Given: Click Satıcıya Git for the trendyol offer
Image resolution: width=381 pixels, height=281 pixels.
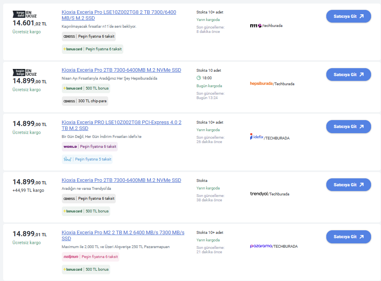Looking at the screenshot, I should tap(348, 185).
